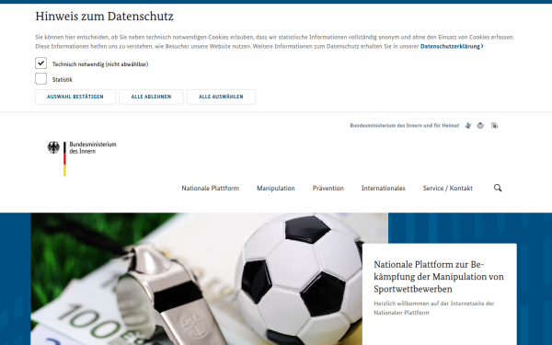552x345 pixels.
Task: Click the checked Technisch notwendig checkbox
Action: coord(40,63)
